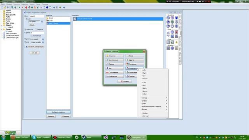This screenshot has height=140, width=249.
Task: Collapse the Objects folder in resource tree
Action: click(x=2, y=25)
